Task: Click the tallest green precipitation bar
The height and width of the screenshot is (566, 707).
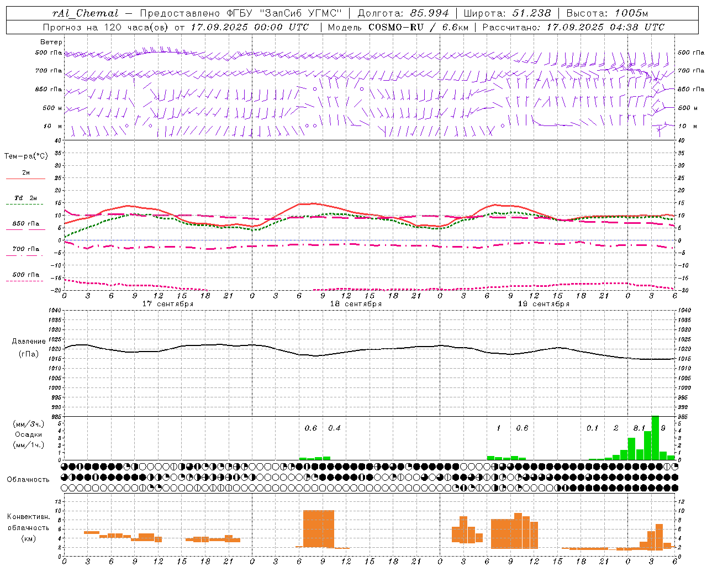Action: pyautogui.click(x=655, y=438)
